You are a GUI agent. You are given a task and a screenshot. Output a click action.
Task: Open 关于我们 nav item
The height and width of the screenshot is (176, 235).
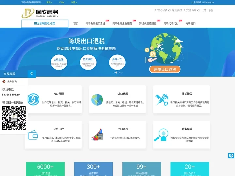pyautogui.click(x=190, y=24)
